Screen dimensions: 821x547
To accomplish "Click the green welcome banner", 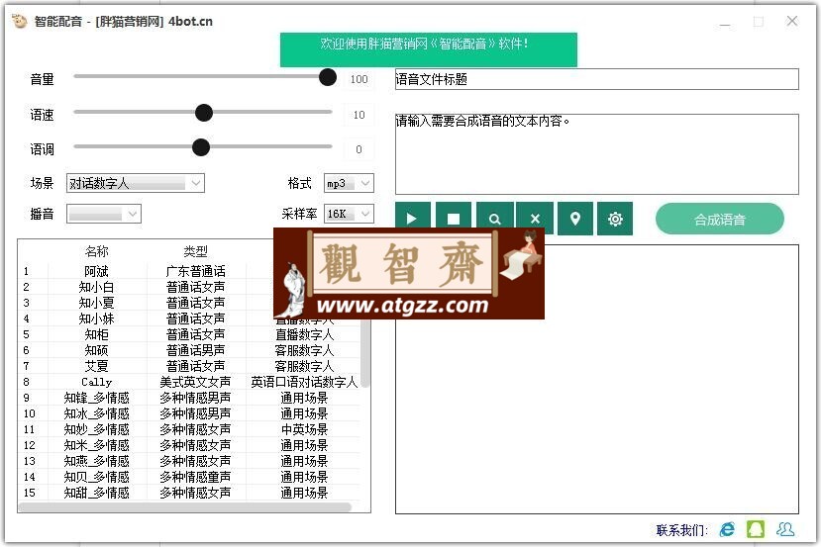I will tap(428, 49).
